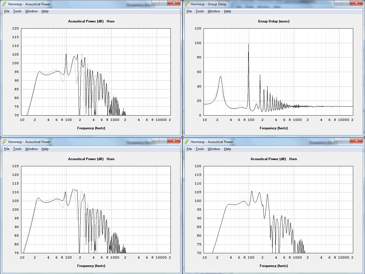The image size is (365, 274).
Task: Open File menu in top-left Acoustical Power window
Action: click(7, 11)
